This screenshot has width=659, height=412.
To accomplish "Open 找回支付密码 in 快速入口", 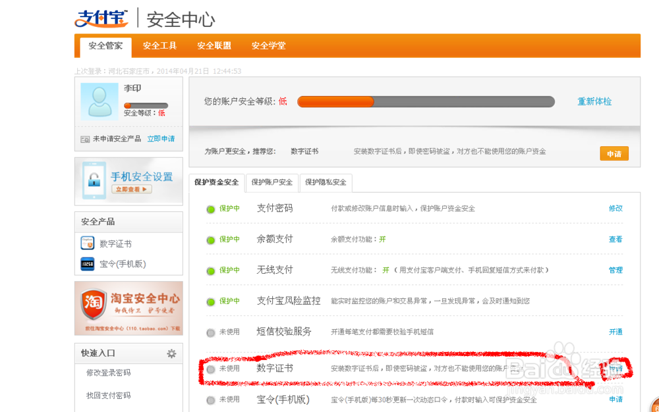I will tap(109, 396).
